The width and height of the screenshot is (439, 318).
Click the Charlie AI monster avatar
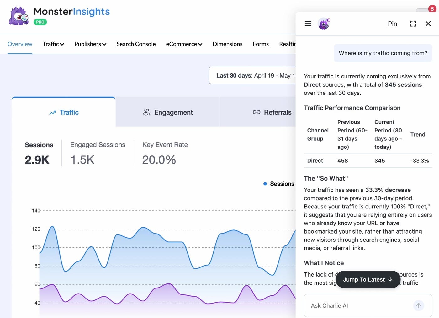pos(324,24)
